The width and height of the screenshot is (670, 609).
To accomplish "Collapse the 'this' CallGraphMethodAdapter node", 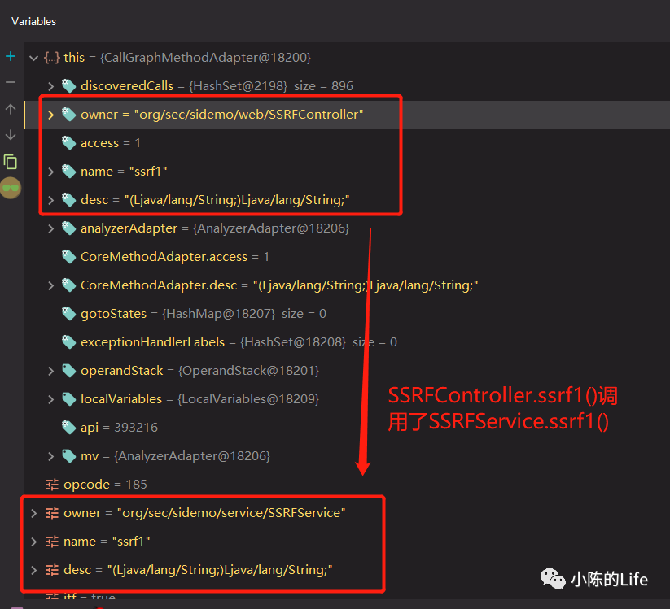I will pyautogui.click(x=33, y=58).
